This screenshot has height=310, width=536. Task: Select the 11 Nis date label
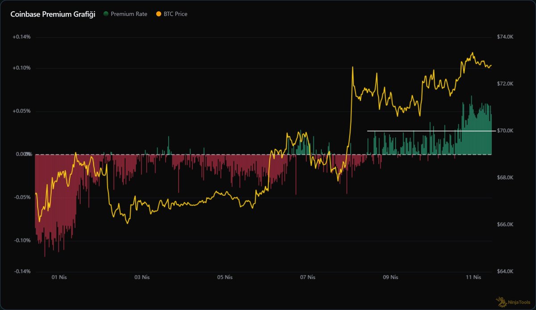(474, 277)
